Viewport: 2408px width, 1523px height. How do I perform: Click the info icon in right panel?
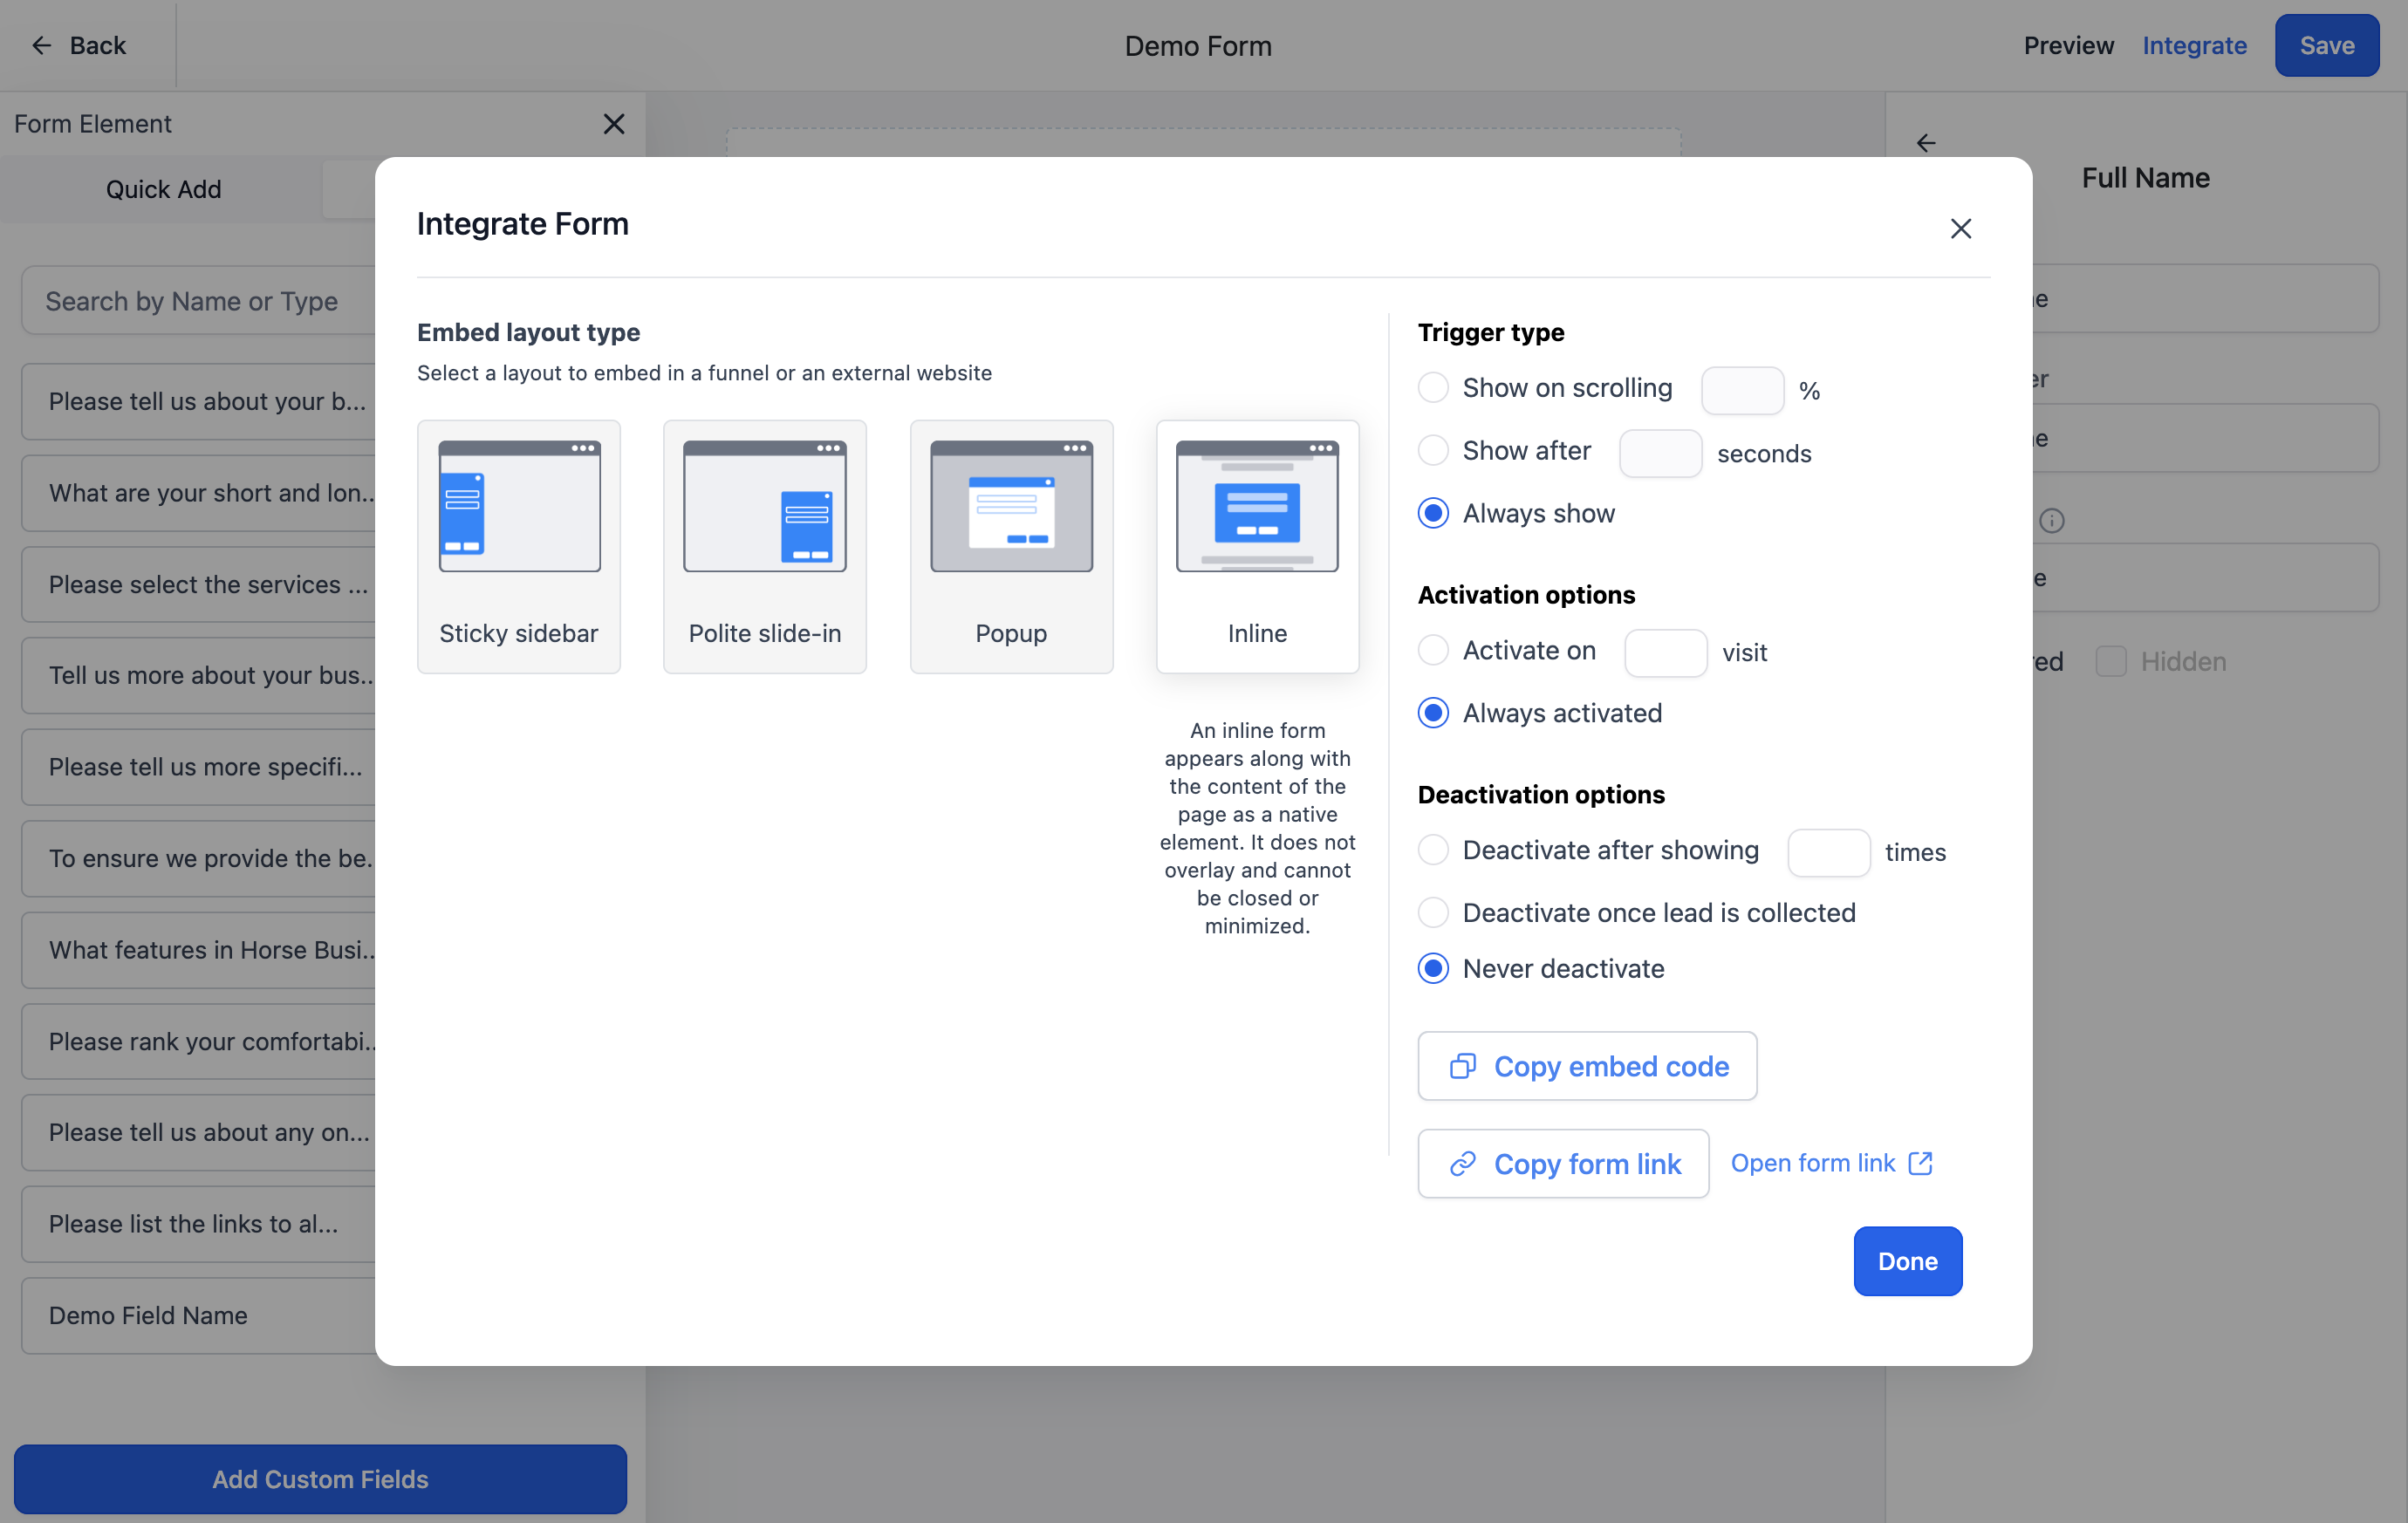(x=2051, y=520)
